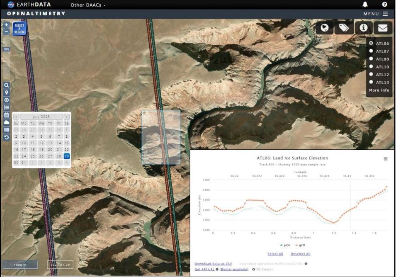Select July 15 in the calendar
396x277 pixels.
point(67,143)
